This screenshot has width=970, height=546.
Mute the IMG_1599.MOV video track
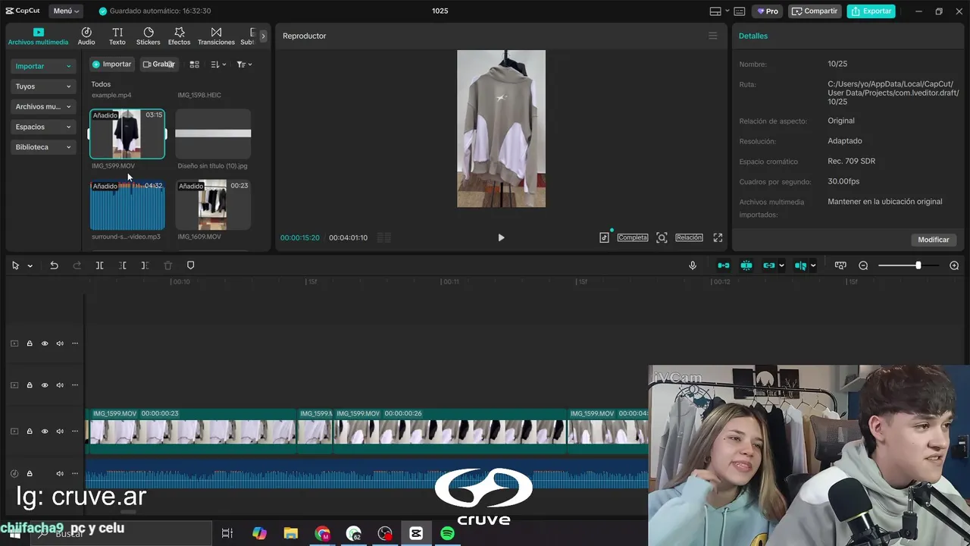pos(60,431)
